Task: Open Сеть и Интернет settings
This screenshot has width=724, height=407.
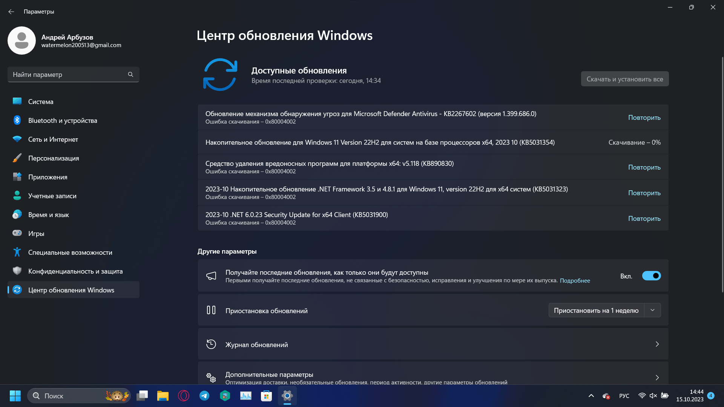Action: (x=74, y=139)
